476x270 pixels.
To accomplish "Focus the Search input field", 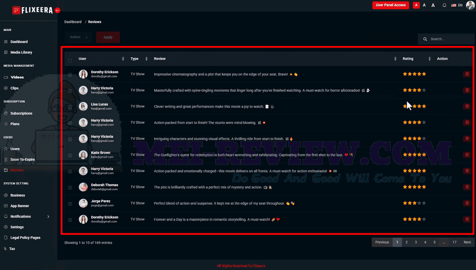I will pyautogui.click(x=446, y=39).
